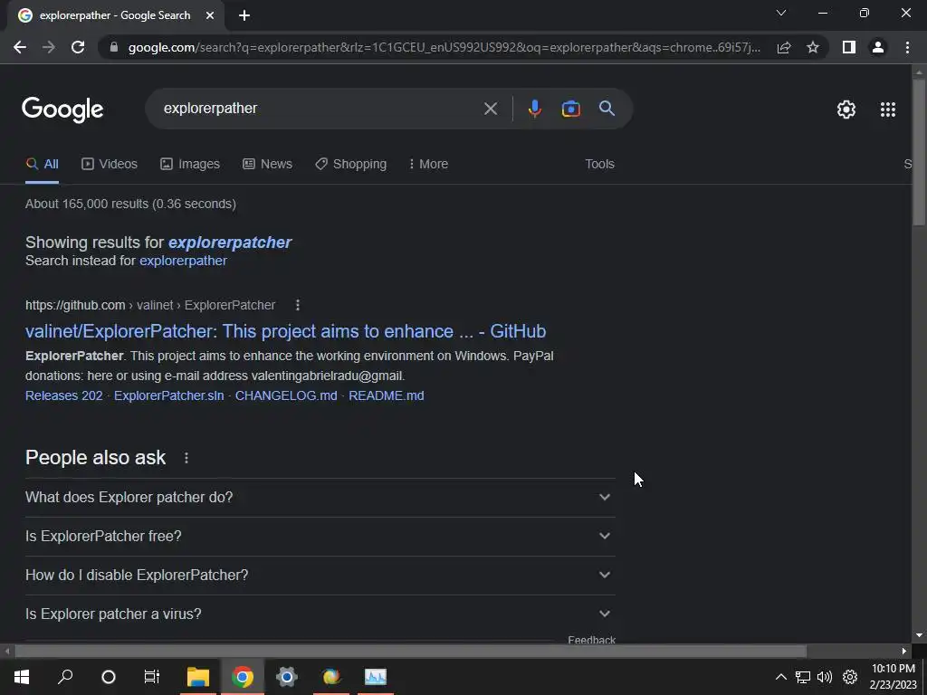Switch to the Videos tab

click(x=110, y=164)
